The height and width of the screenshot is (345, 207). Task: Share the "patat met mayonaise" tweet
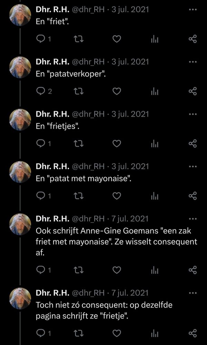pyautogui.click(x=193, y=196)
